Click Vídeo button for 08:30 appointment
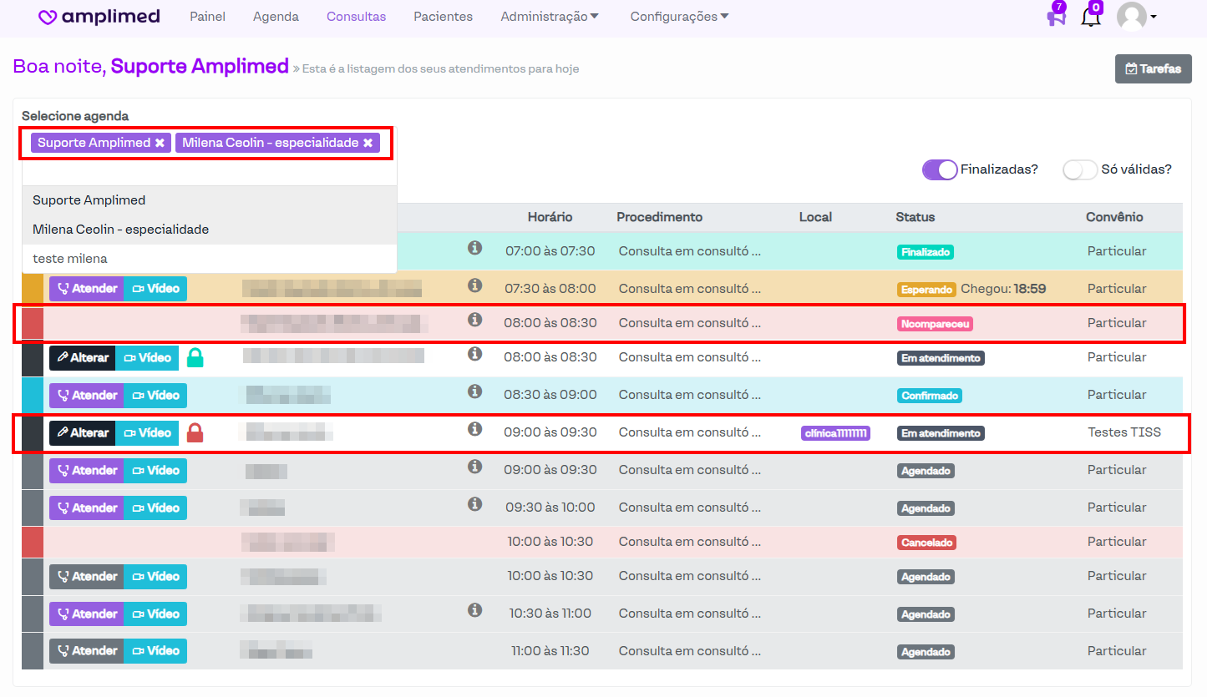This screenshot has width=1207, height=697. tap(155, 396)
